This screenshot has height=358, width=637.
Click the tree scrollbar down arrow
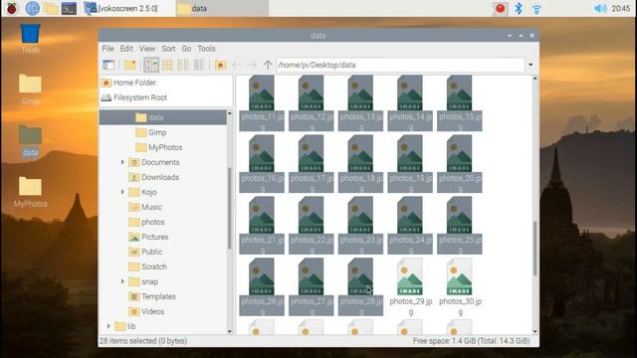point(230,331)
